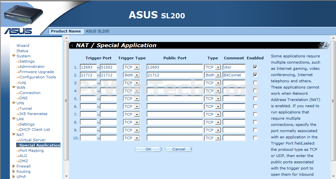Open public Type dropdown for row 1
336x179 pixels.
213,67
